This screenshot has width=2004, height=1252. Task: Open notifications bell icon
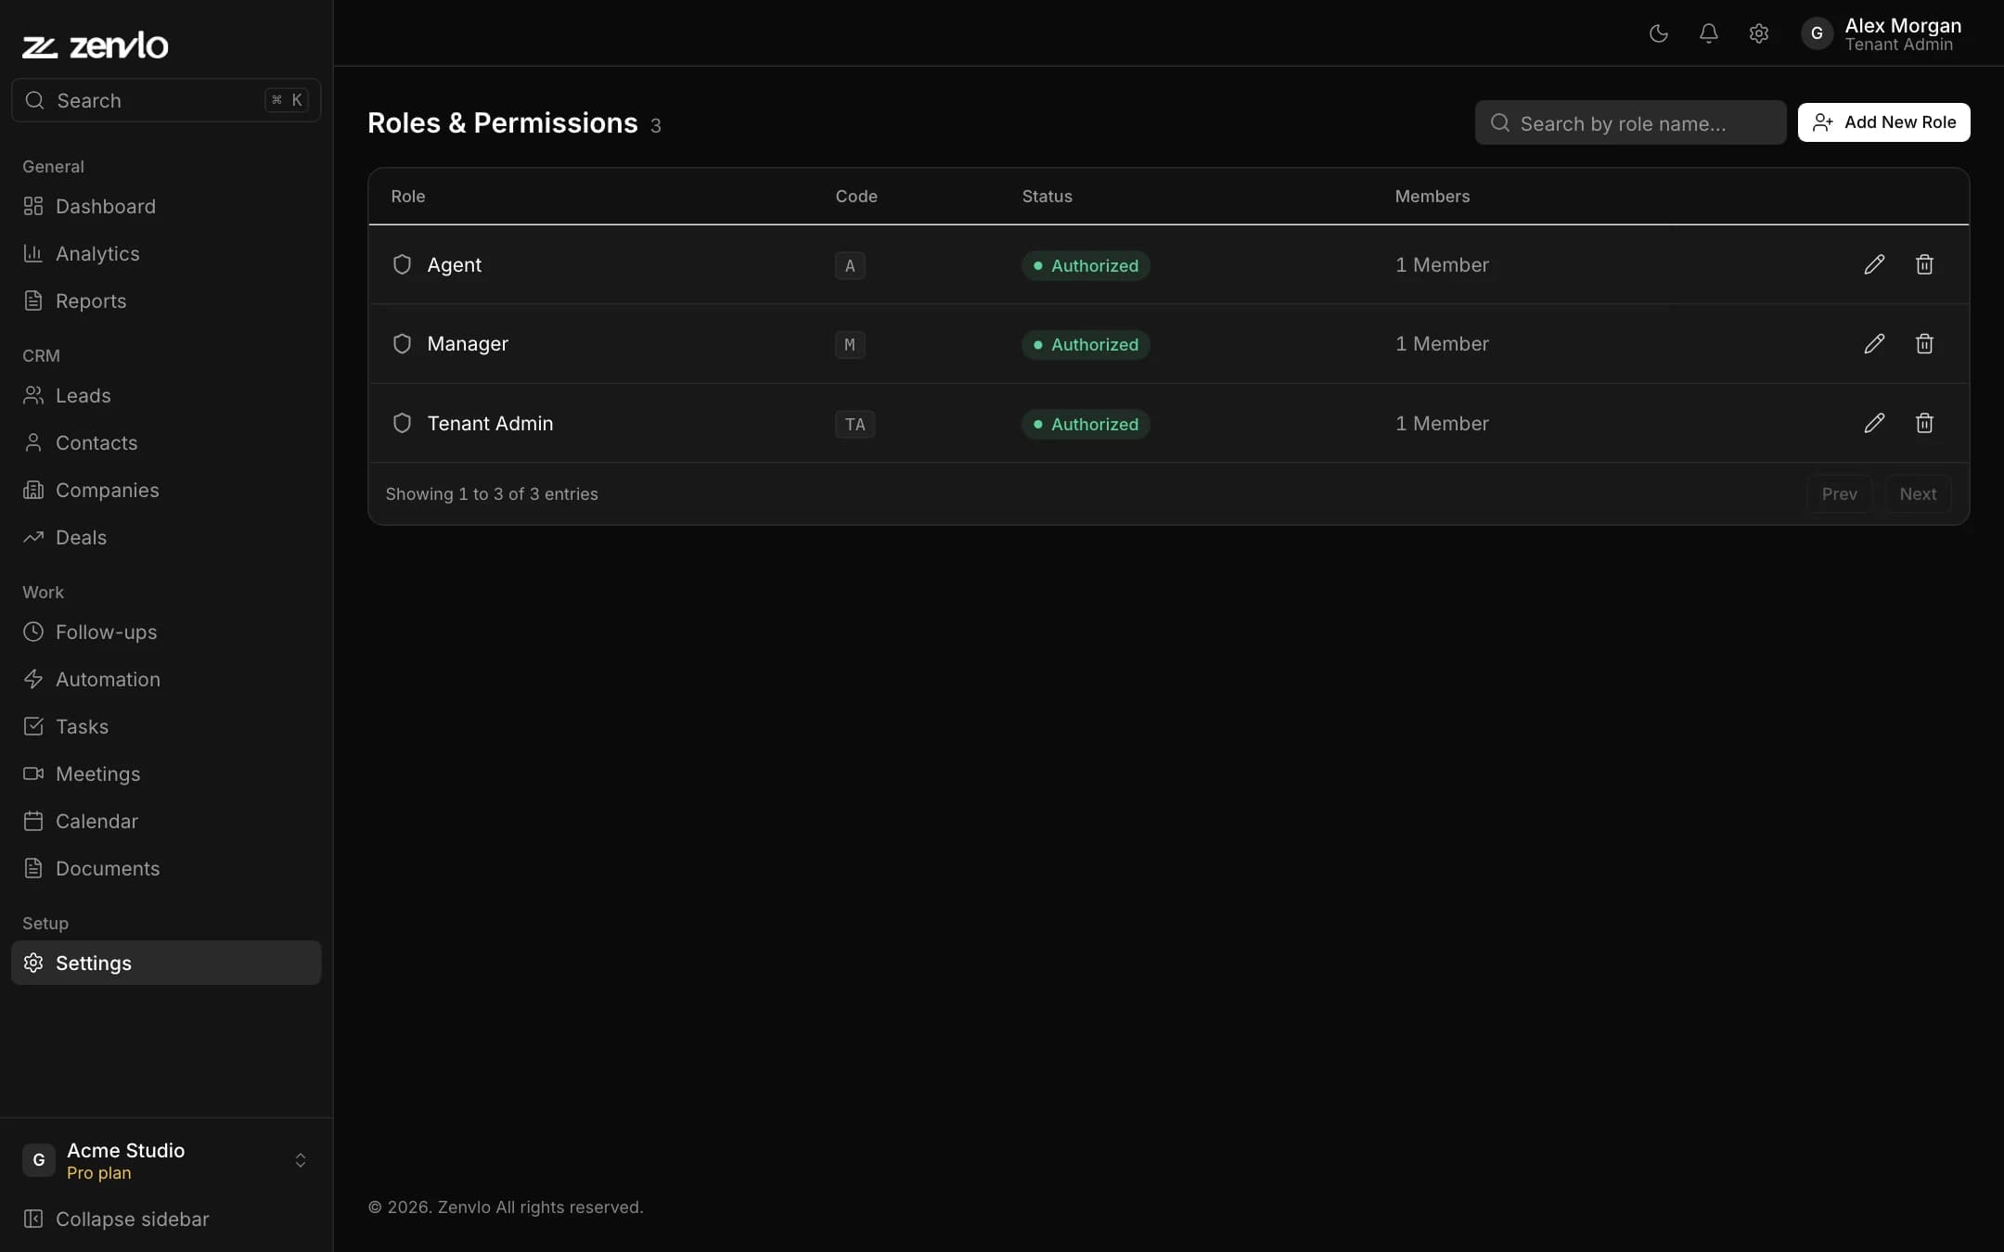click(x=1708, y=33)
